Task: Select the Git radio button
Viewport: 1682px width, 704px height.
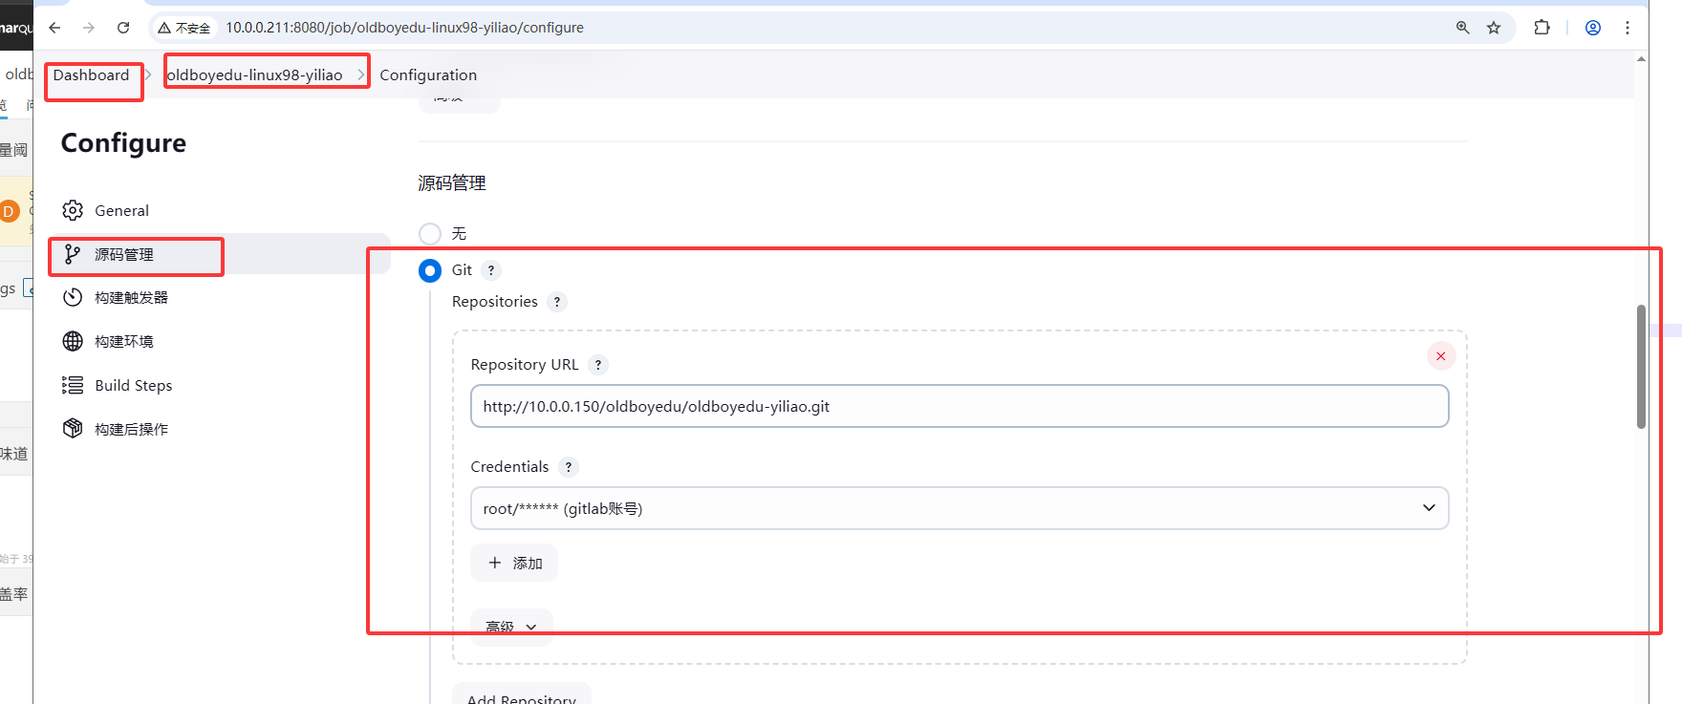Action: [430, 270]
